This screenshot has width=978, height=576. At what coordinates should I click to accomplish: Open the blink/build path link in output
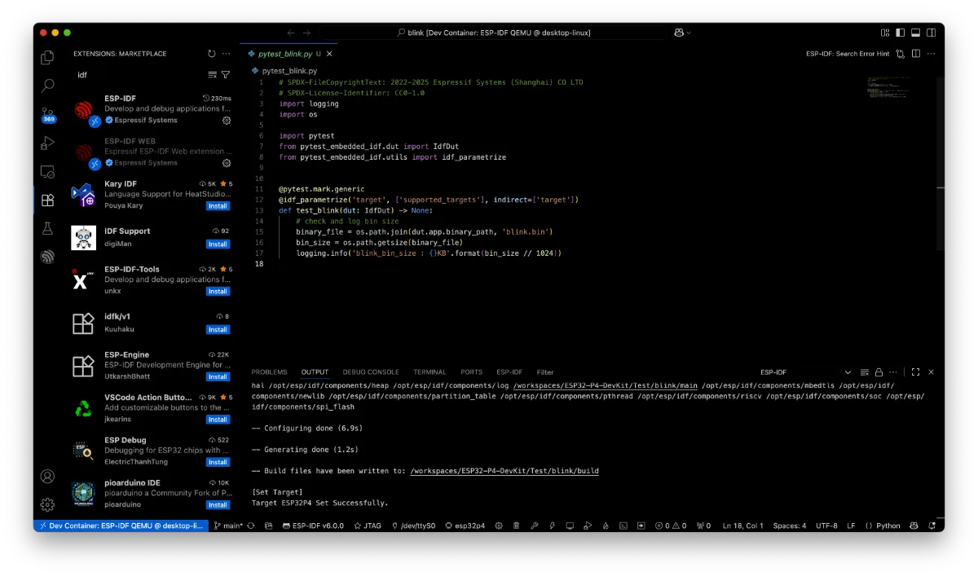(x=504, y=471)
